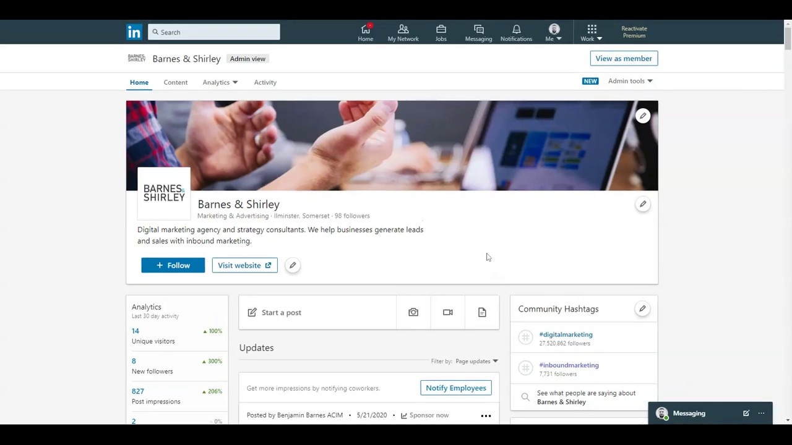This screenshot has height=445, width=792.
Task: Edit page info pencil beside Barnes & Shirley
Action: point(643,204)
